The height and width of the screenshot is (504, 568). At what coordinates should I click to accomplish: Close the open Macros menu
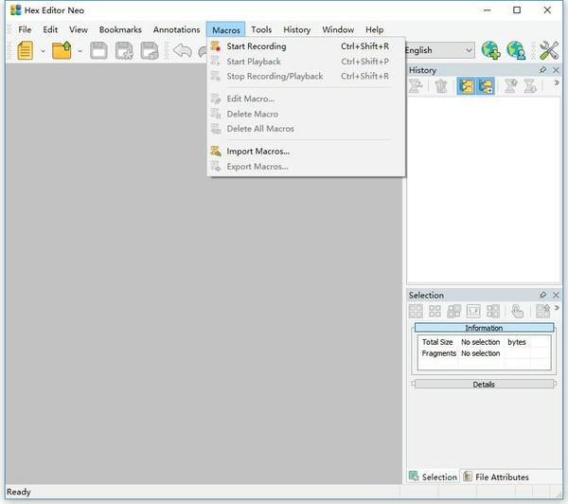tap(226, 29)
